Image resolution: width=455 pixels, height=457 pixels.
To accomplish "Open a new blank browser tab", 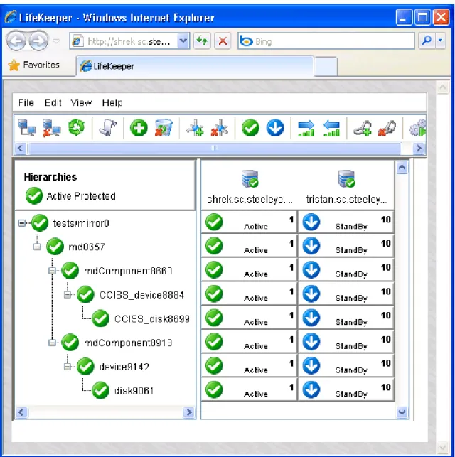I will tap(326, 67).
